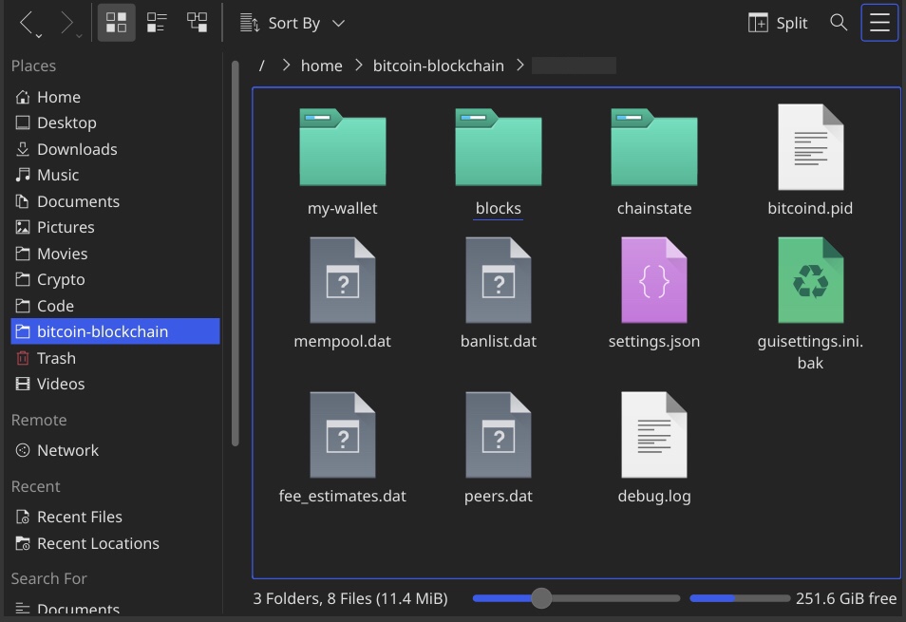Click the zoom slider handle
906x622 pixels.
coord(541,598)
